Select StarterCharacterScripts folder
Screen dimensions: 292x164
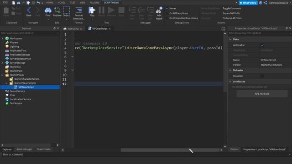26,79
